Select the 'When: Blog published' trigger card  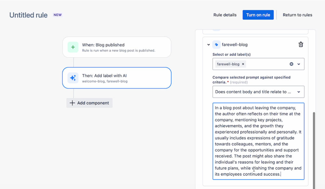coord(117,47)
